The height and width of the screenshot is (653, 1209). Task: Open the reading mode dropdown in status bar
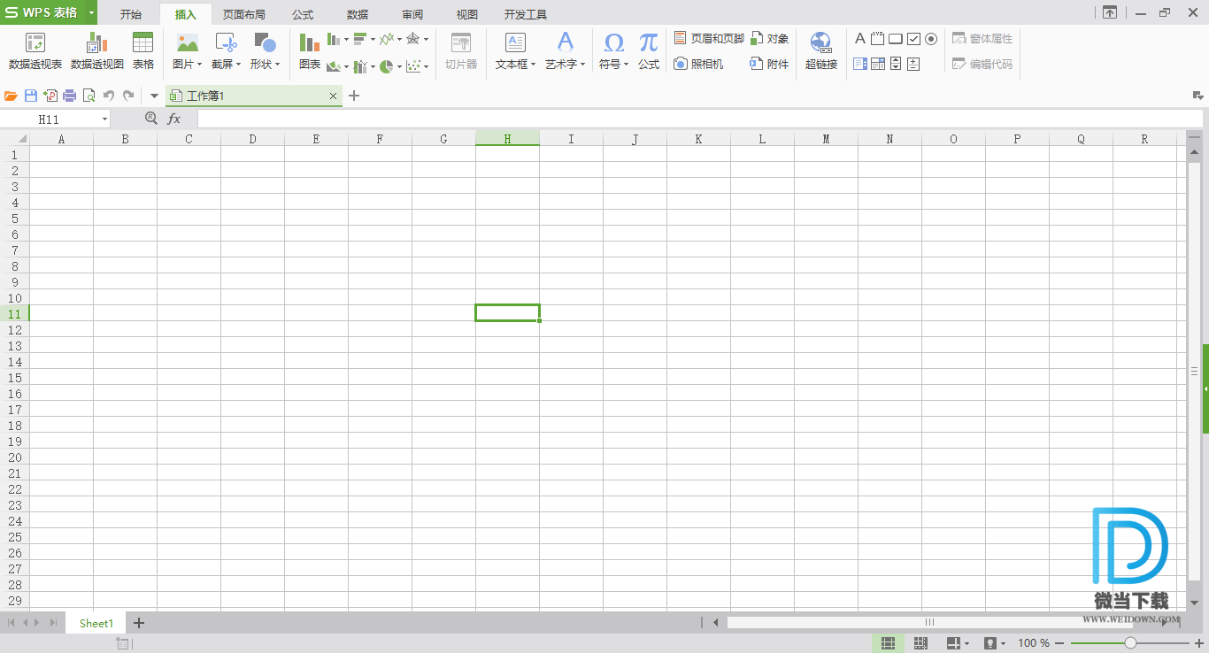966,643
